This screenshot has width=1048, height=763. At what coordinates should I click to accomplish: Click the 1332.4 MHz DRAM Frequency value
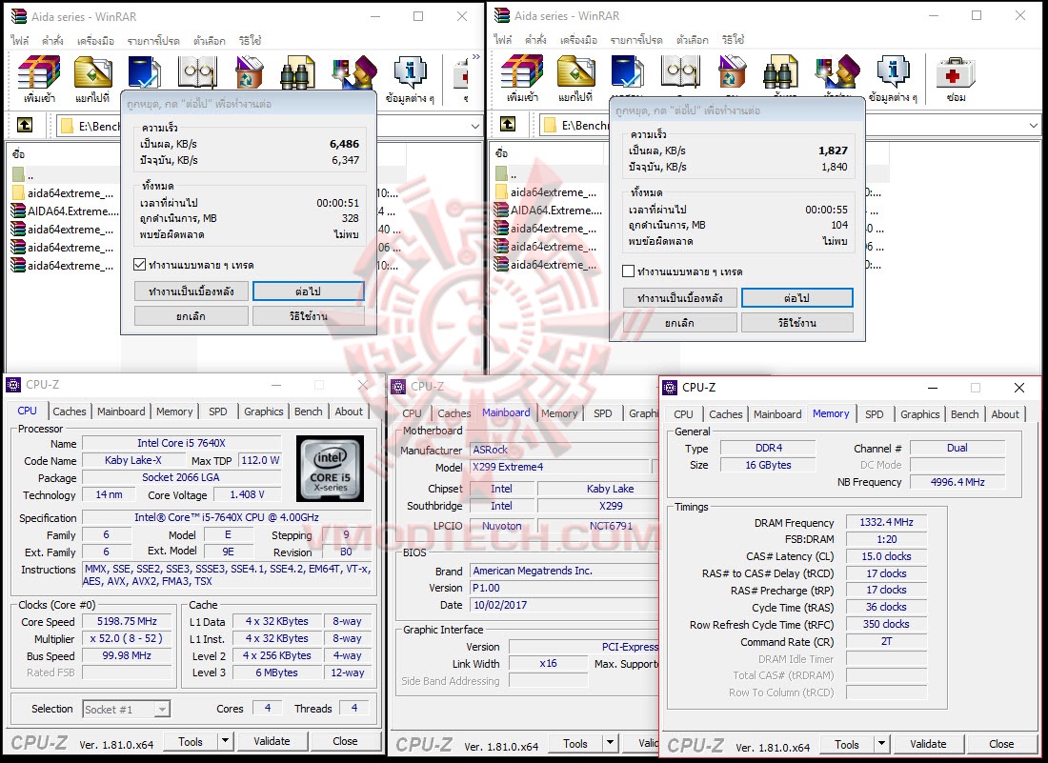886,522
